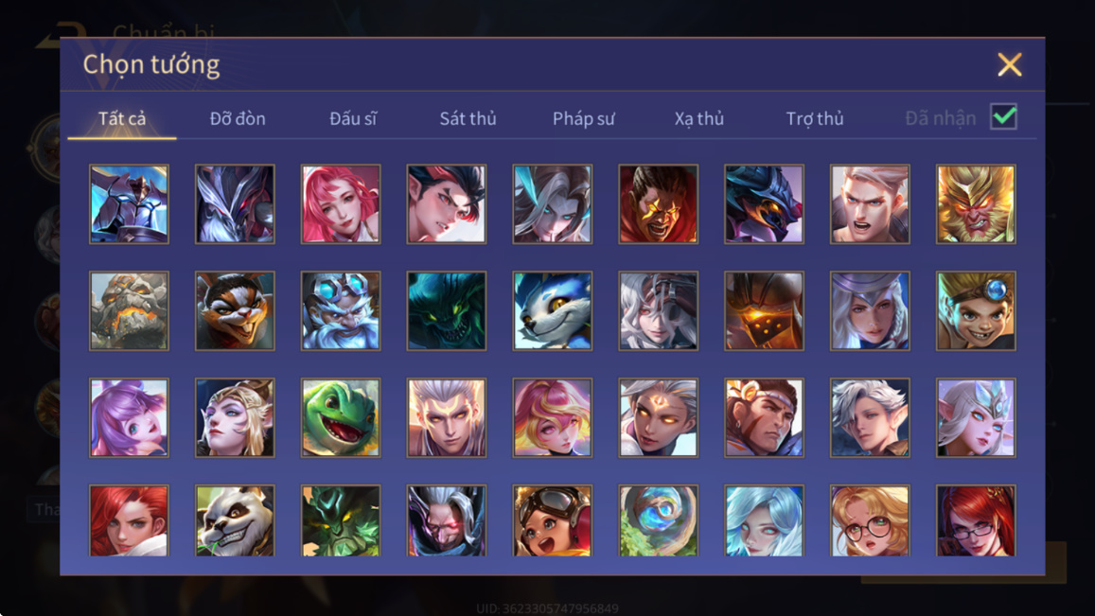The width and height of the screenshot is (1095, 616).
Task: Toggle the Đã nhận checkbox
Action: point(1003,116)
